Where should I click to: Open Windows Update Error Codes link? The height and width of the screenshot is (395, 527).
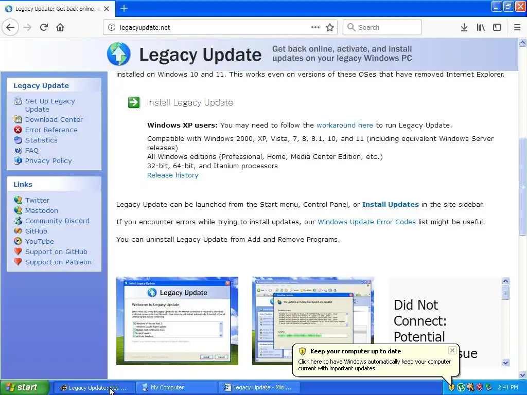(366, 222)
